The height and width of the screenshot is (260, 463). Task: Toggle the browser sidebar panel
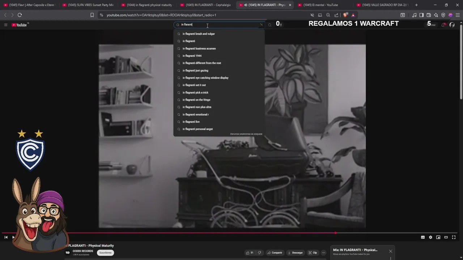421,15
